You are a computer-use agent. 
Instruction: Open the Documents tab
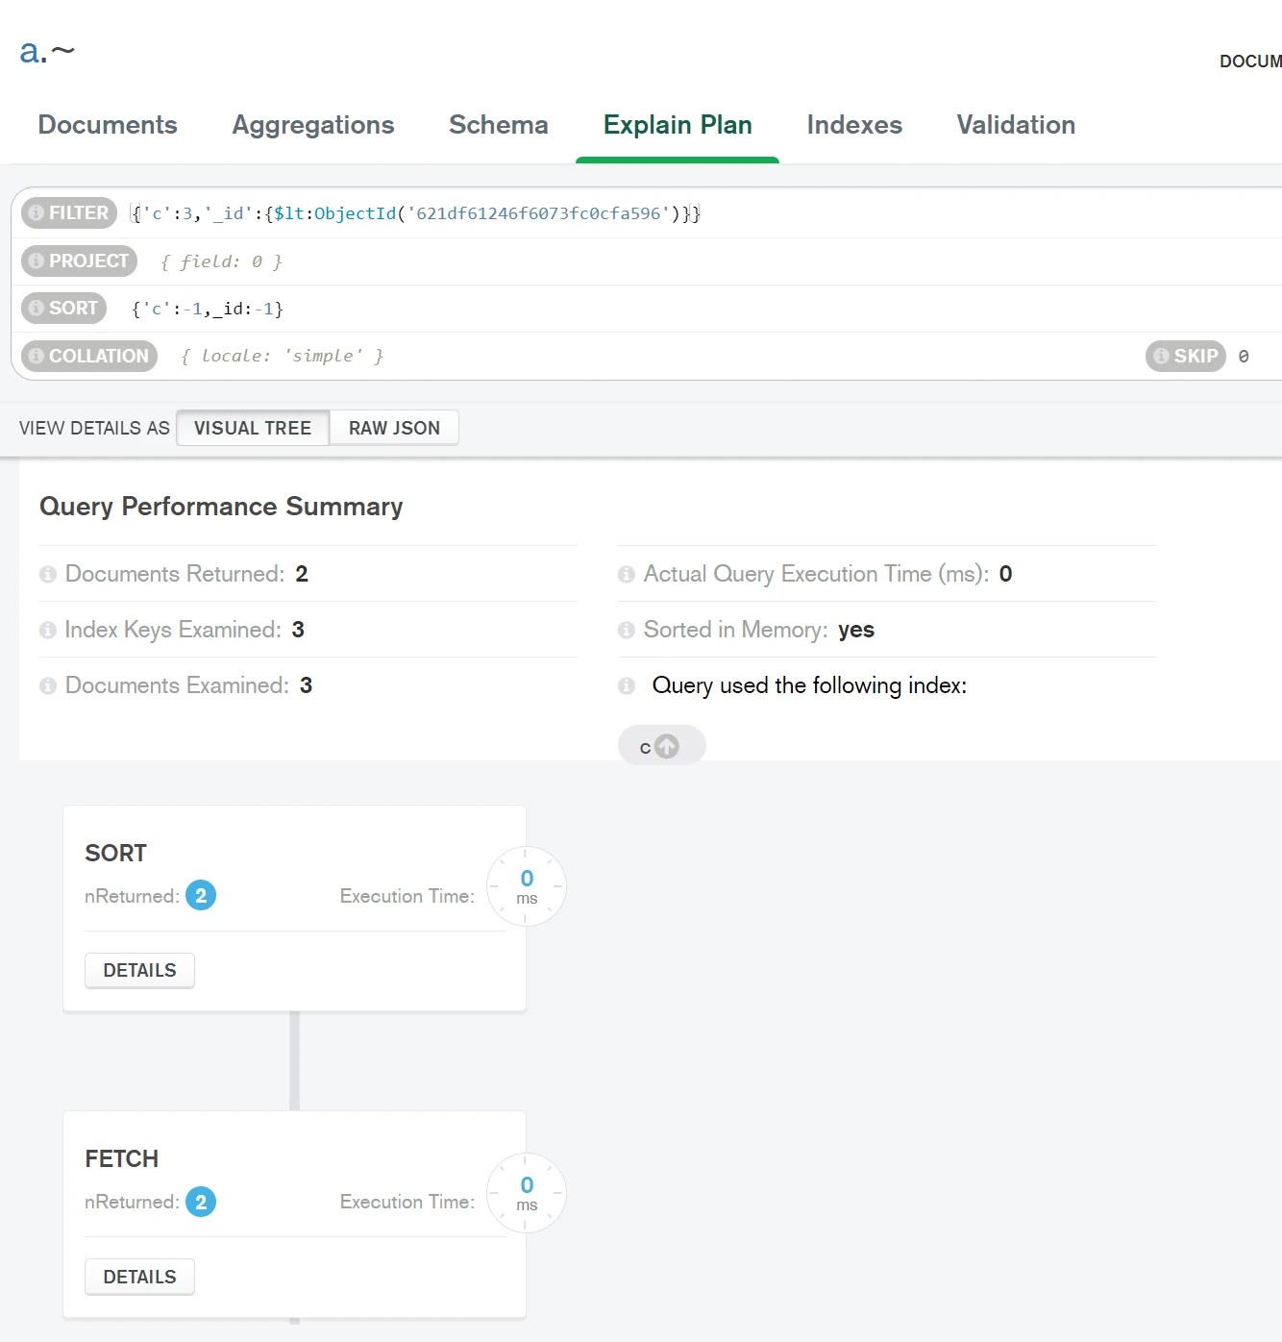coord(108,125)
